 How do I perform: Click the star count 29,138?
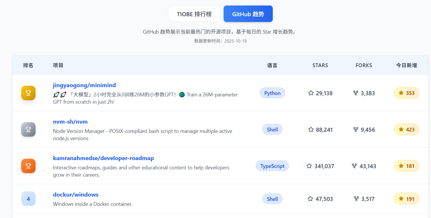click(x=324, y=93)
